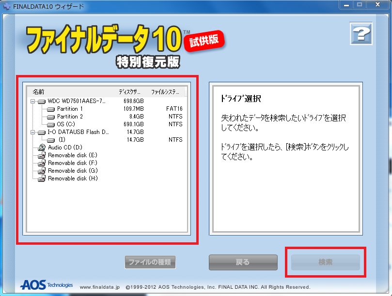Choose Removable disk (F:)
392x296 pixels.
pos(73,163)
